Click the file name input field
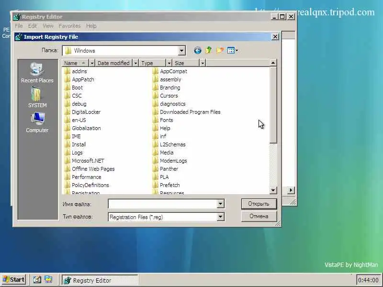 162,204
